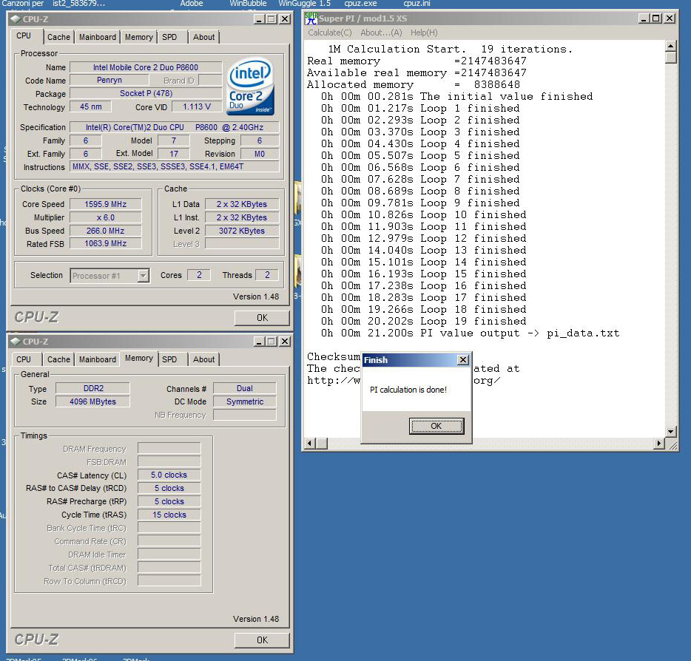This screenshot has height=661, width=691.
Task: Open the Calculate(C) menu in Super PI
Action: click(x=330, y=33)
